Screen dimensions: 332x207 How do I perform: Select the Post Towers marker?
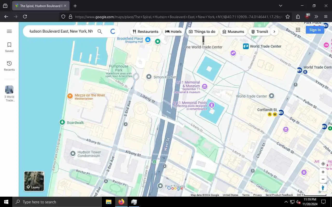160,186
